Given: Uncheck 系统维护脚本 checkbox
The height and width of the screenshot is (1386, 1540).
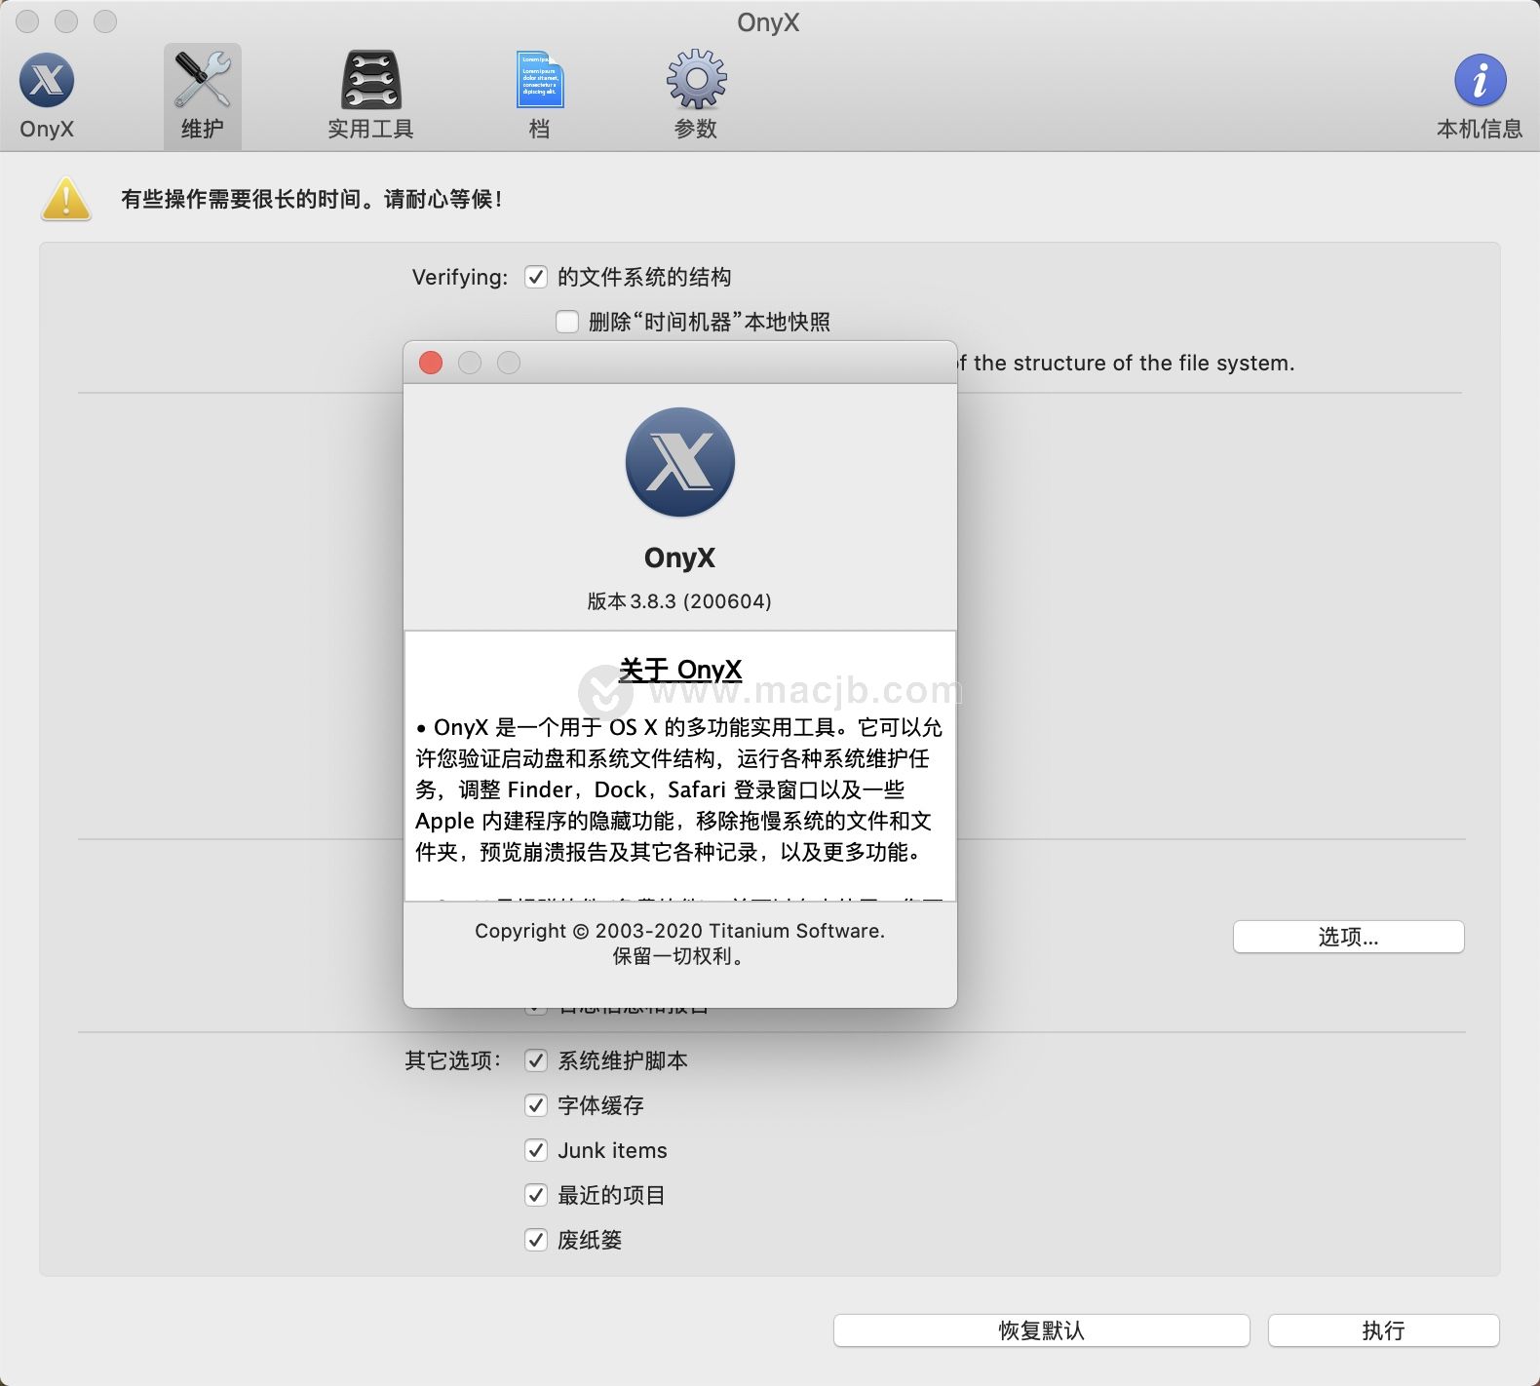Looking at the screenshot, I should 536,1060.
